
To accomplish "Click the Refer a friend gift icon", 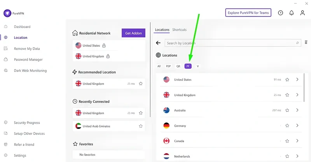I will tap(6, 145).
